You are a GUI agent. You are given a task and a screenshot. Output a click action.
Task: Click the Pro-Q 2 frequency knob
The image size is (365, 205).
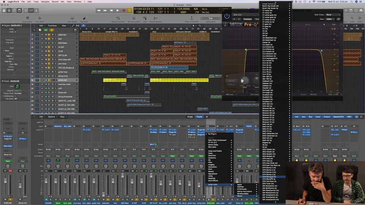[x=244, y=80]
